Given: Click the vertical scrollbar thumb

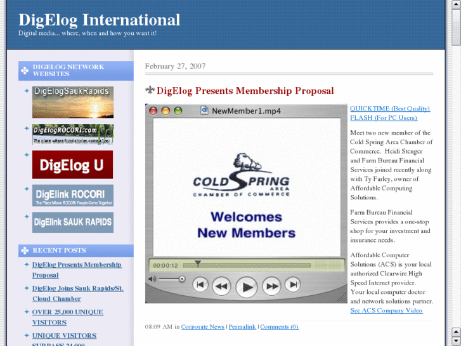Looking at the screenshot, I should 456,28.
